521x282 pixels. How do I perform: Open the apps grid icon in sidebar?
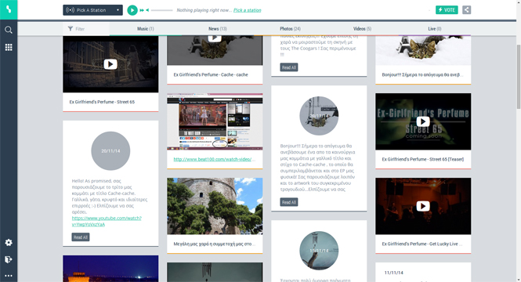(x=9, y=48)
